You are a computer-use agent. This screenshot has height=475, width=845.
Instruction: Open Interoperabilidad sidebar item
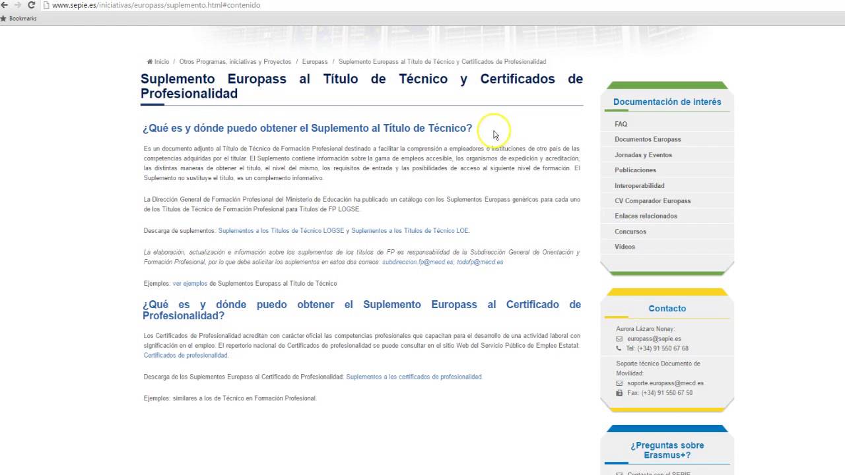point(639,185)
